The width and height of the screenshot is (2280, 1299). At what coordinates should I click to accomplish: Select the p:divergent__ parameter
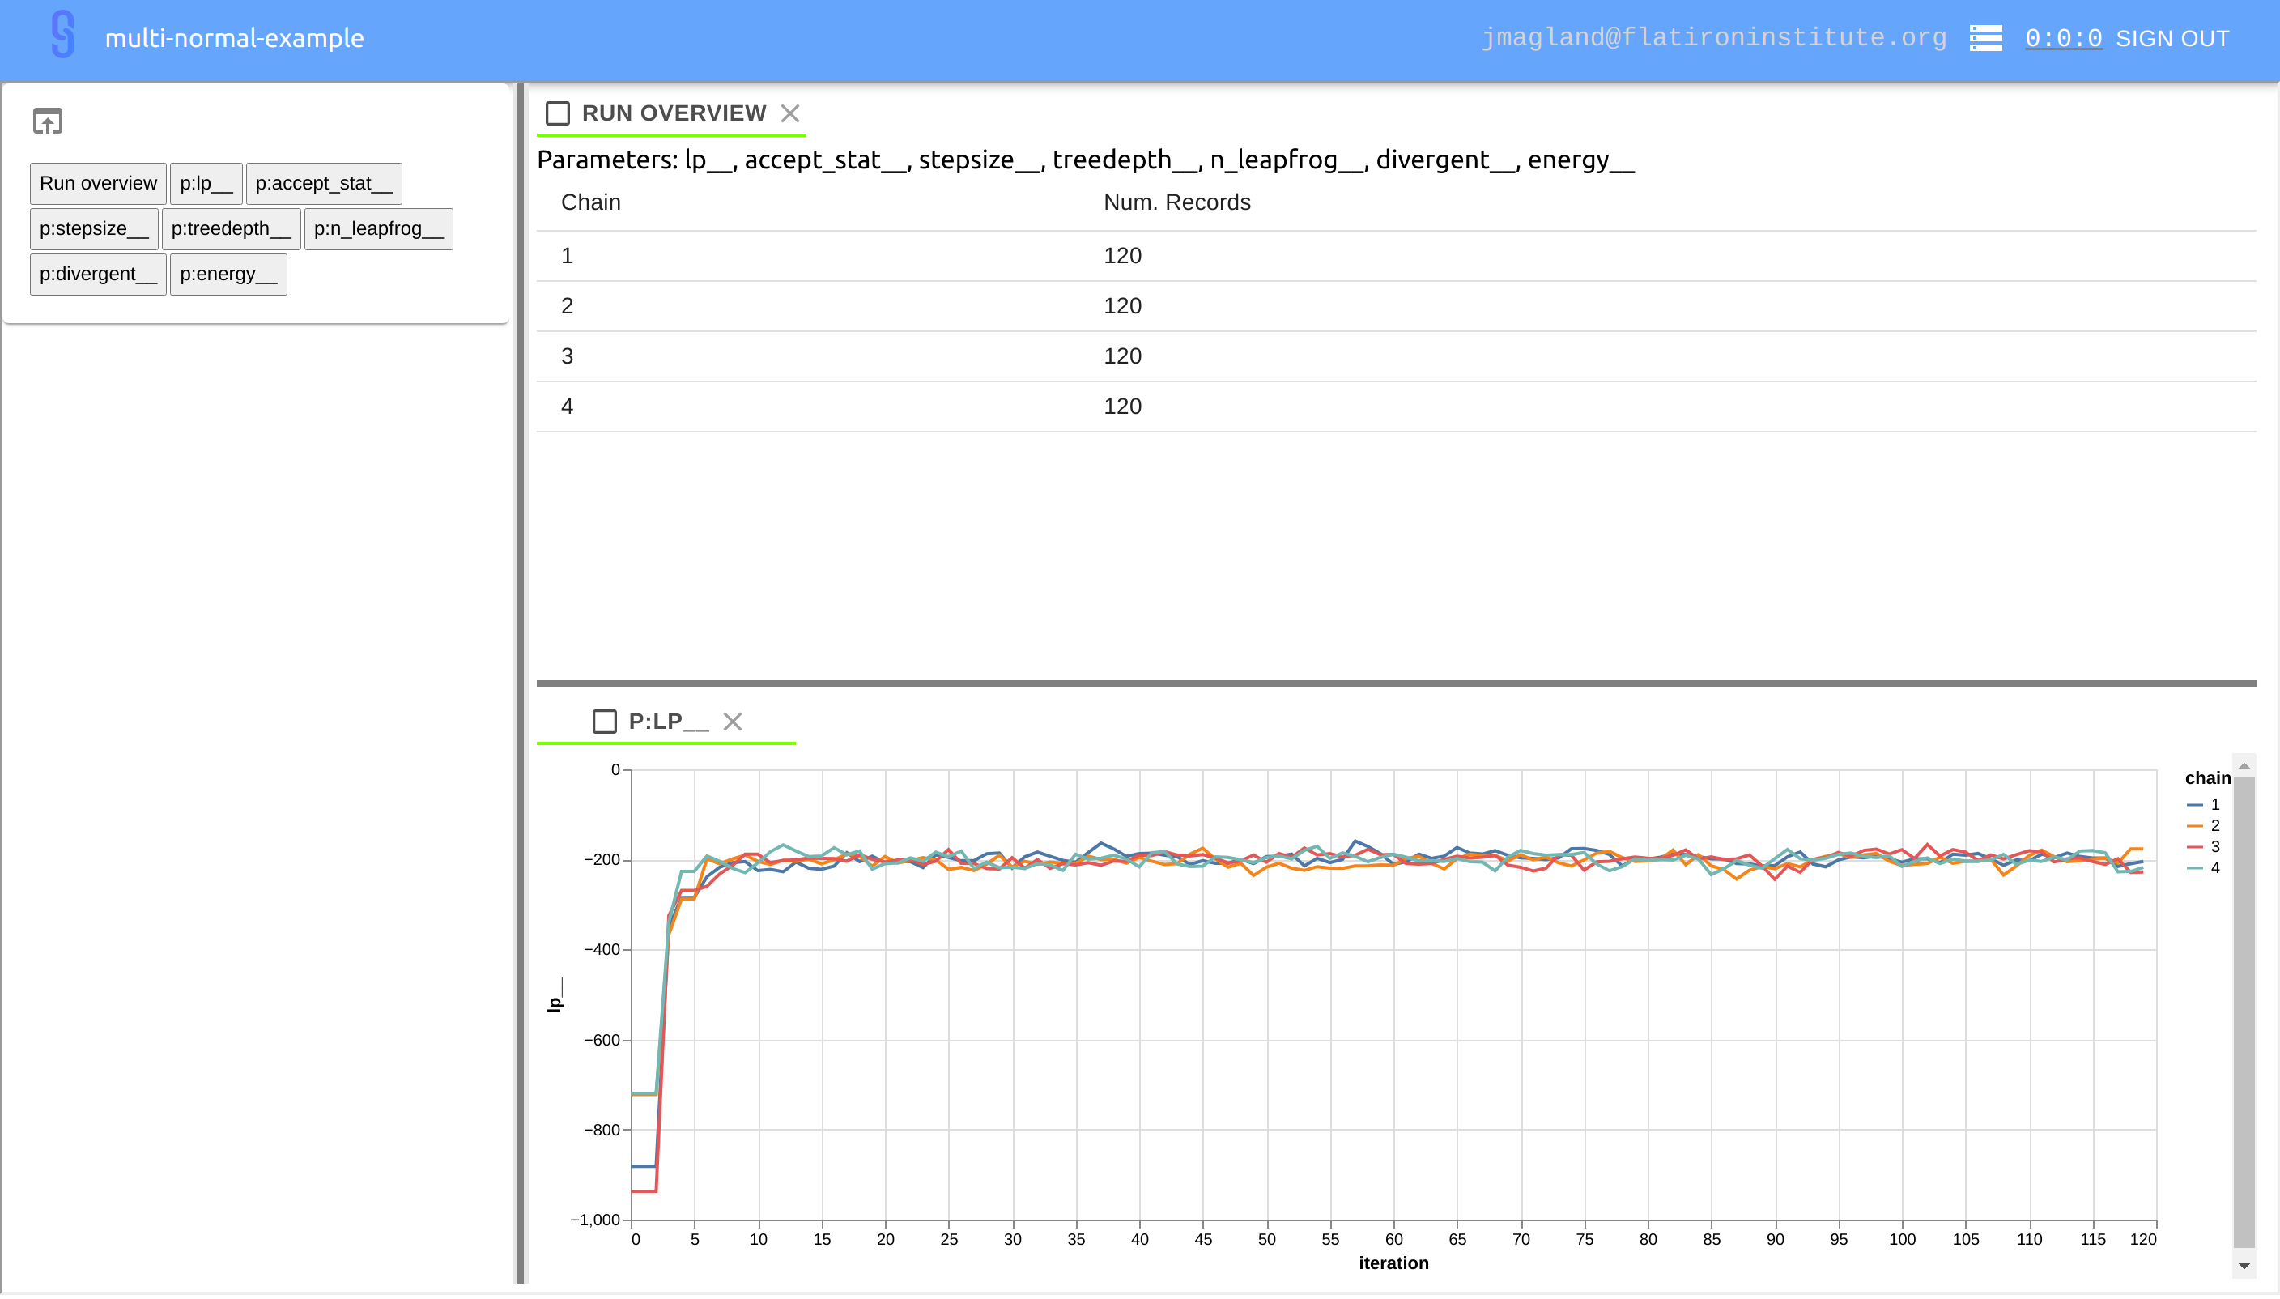pyautogui.click(x=97, y=274)
